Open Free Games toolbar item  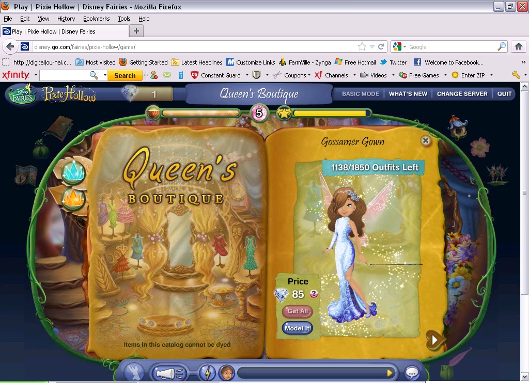pos(419,75)
